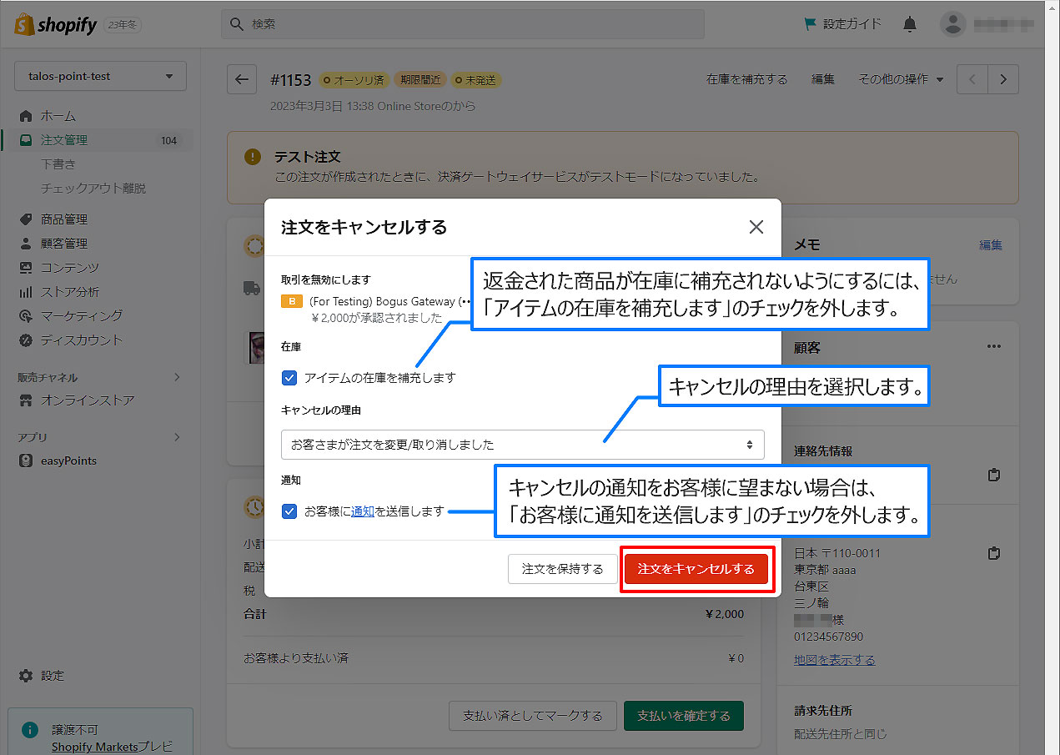Viewport: 1060px width, 755px height.
Task: Open the customer card three-dot menu
Action: coord(993,346)
